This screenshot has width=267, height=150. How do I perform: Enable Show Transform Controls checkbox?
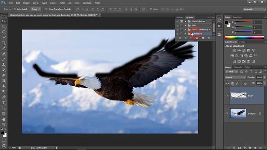tap(46, 9)
